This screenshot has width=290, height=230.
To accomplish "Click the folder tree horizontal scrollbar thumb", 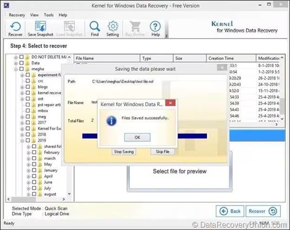I will click(23, 199).
